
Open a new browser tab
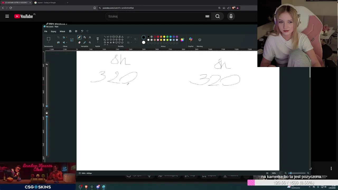[x=68, y=3]
